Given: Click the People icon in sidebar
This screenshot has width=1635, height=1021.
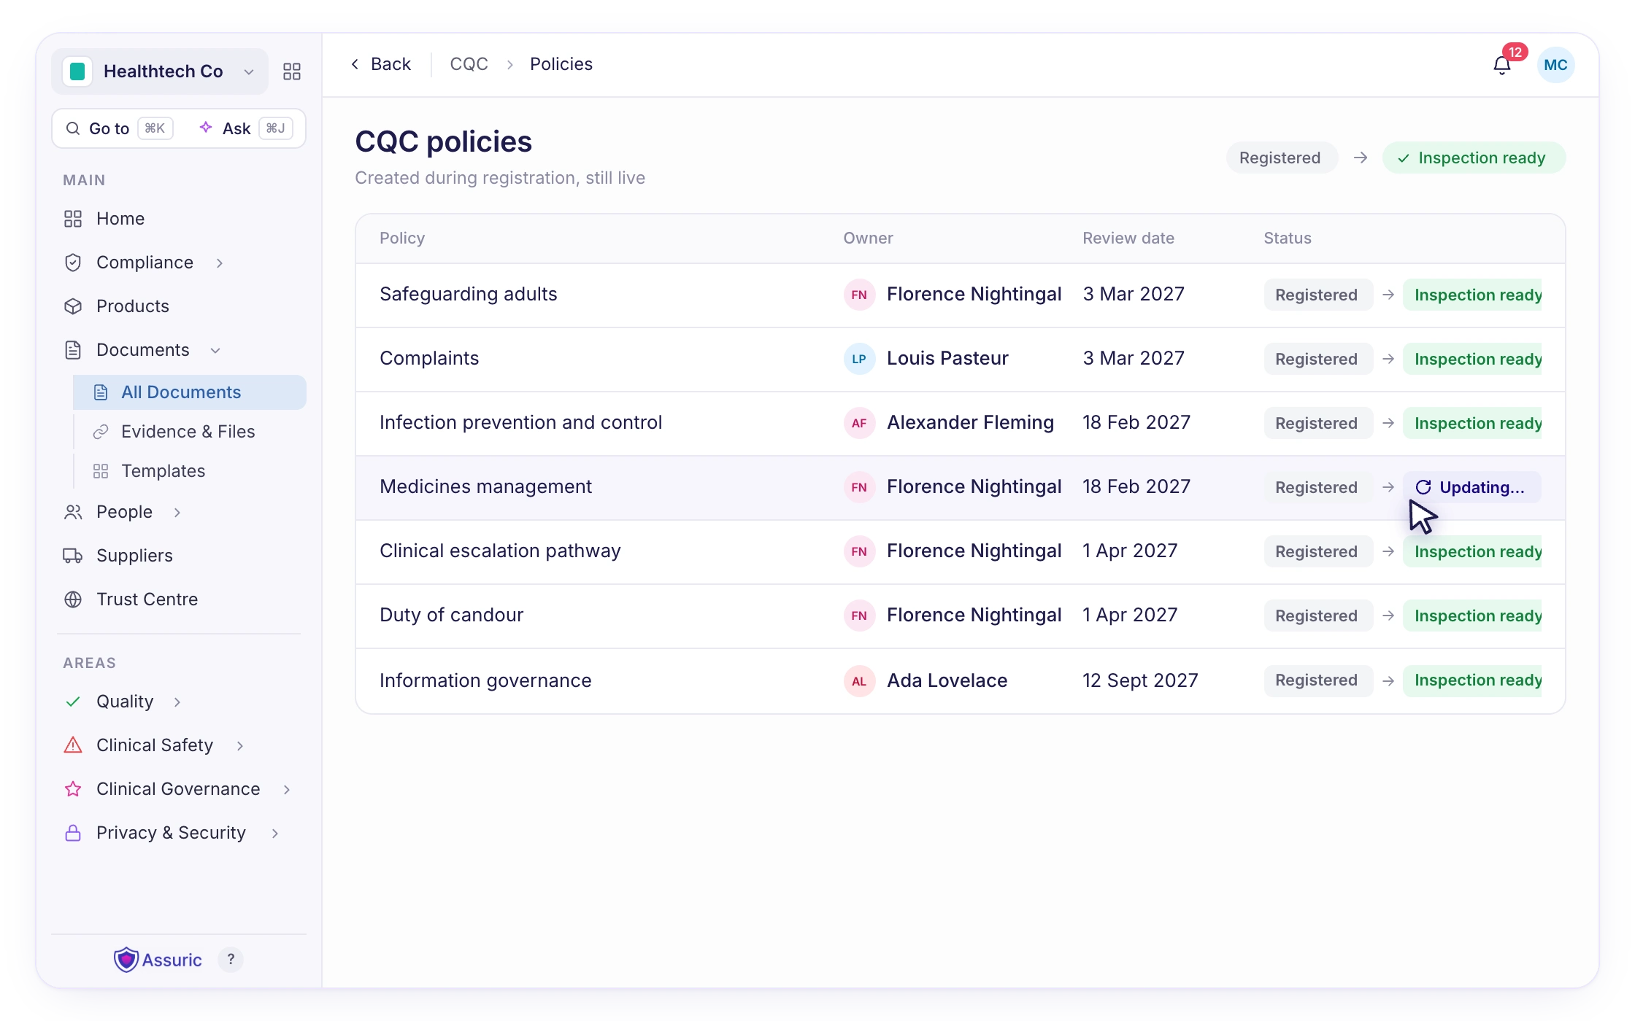Looking at the screenshot, I should tap(73, 512).
